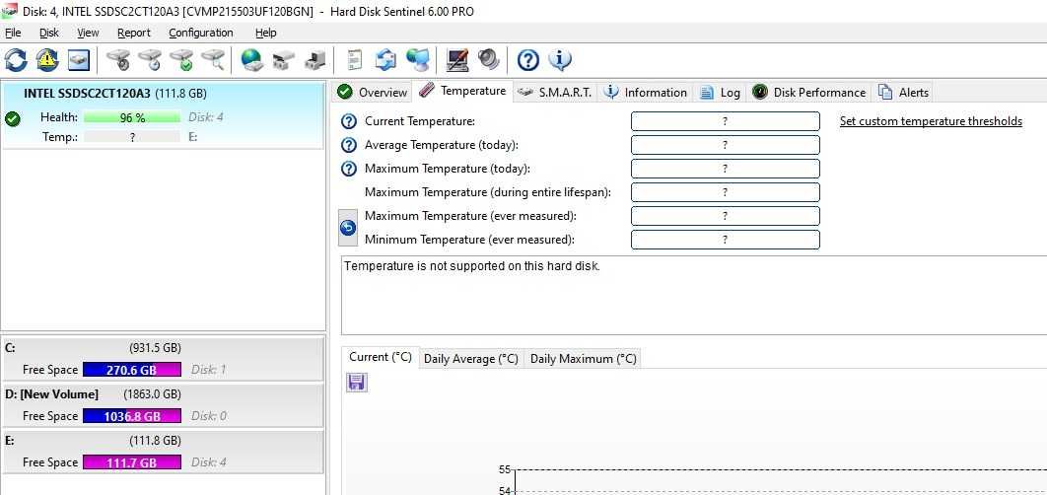Click help icon beside Current Temperature
The image size is (1047, 495).
click(349, 121)
